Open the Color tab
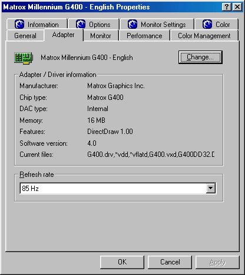Viewport: 245px width, 275px height. (217, 25)
